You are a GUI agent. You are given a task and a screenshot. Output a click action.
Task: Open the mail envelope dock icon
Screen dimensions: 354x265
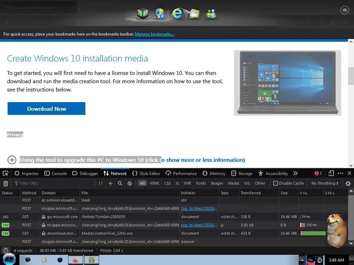pos(194,13)
